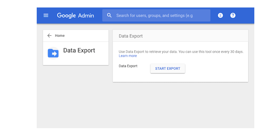Click the search magnifier icon
This screenshot has width=272, height=136.
[109, 15]
